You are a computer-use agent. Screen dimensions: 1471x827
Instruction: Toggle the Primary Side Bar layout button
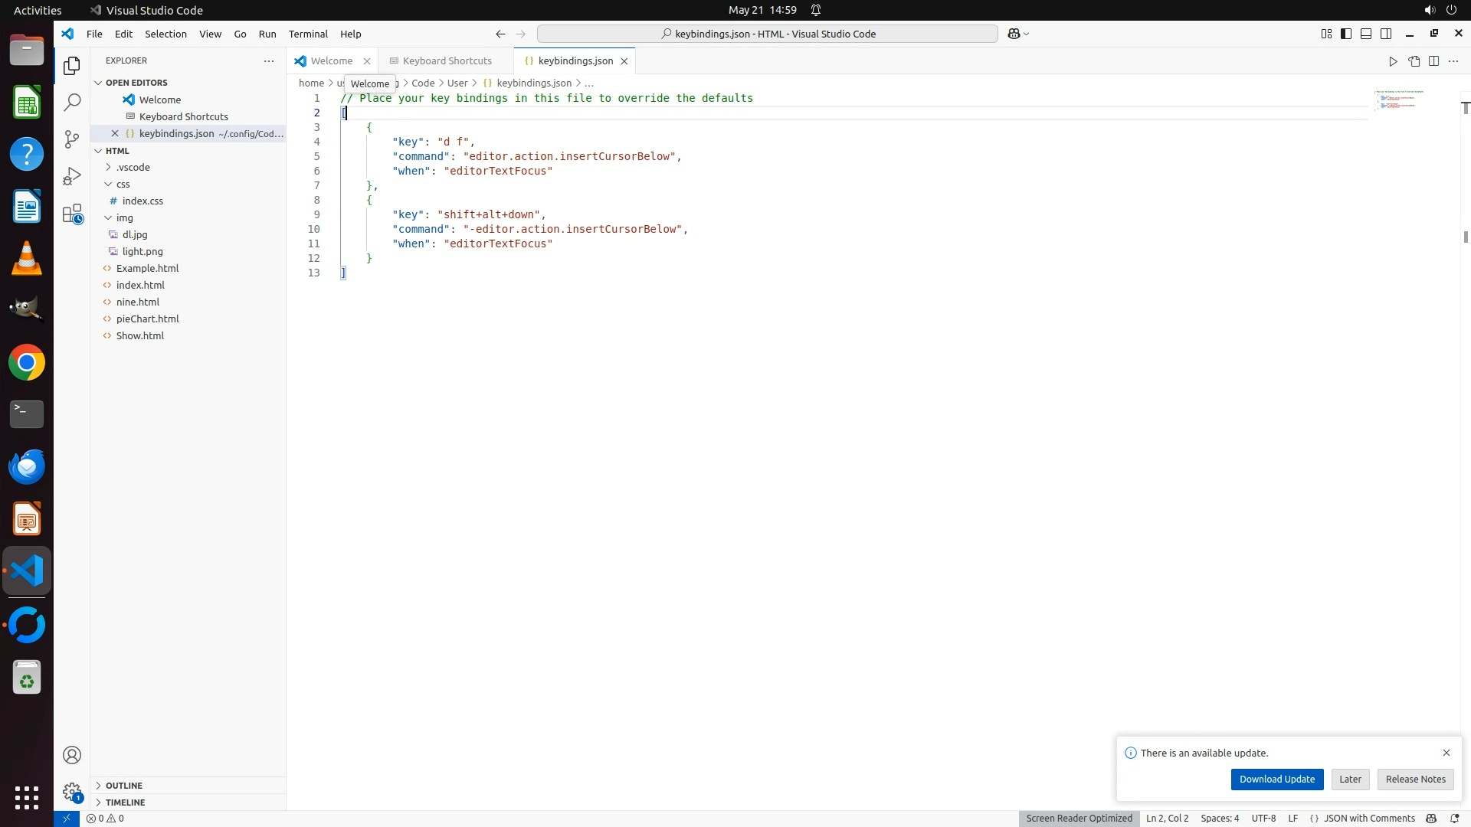[1346, 34]
